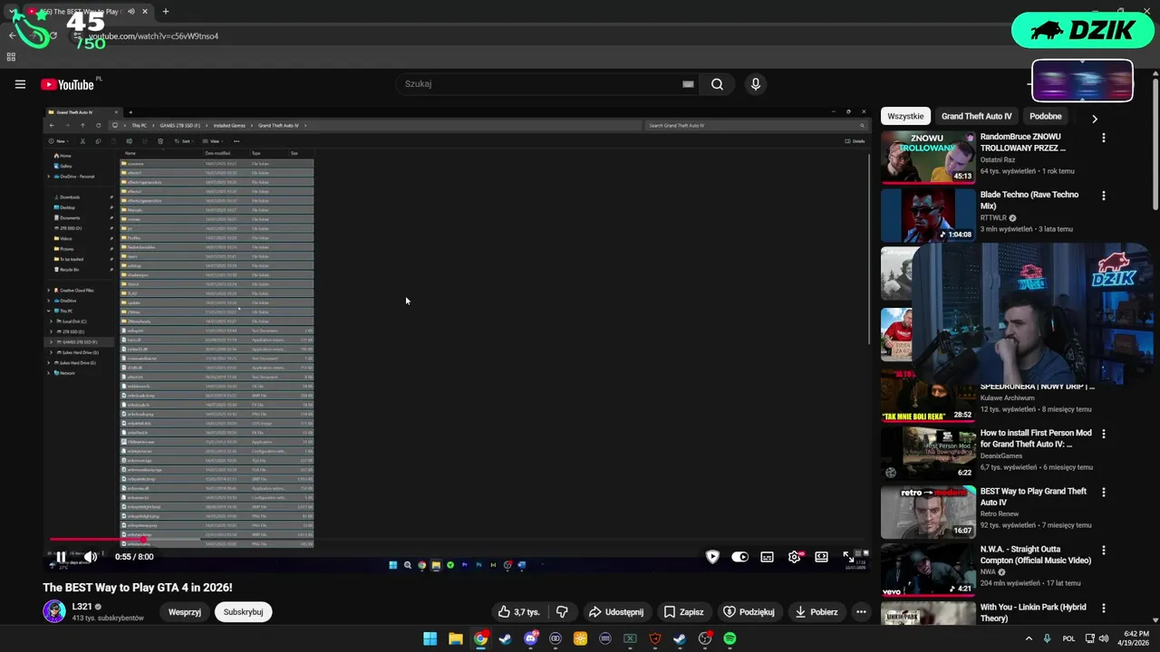Open How to install First Person Mod video

tap(928, 452)
